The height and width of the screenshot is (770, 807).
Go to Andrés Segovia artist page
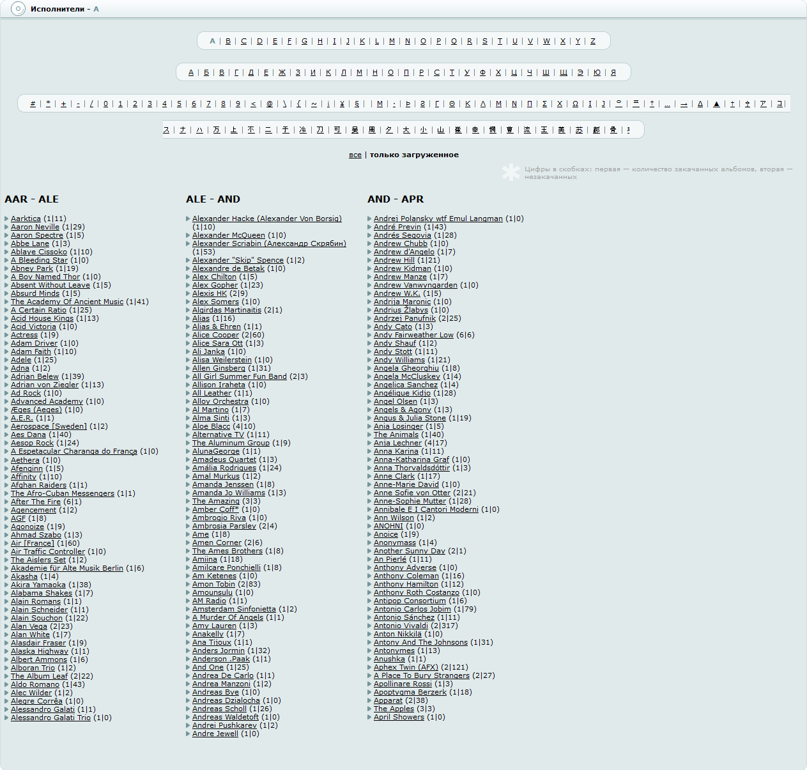point(403,235)
